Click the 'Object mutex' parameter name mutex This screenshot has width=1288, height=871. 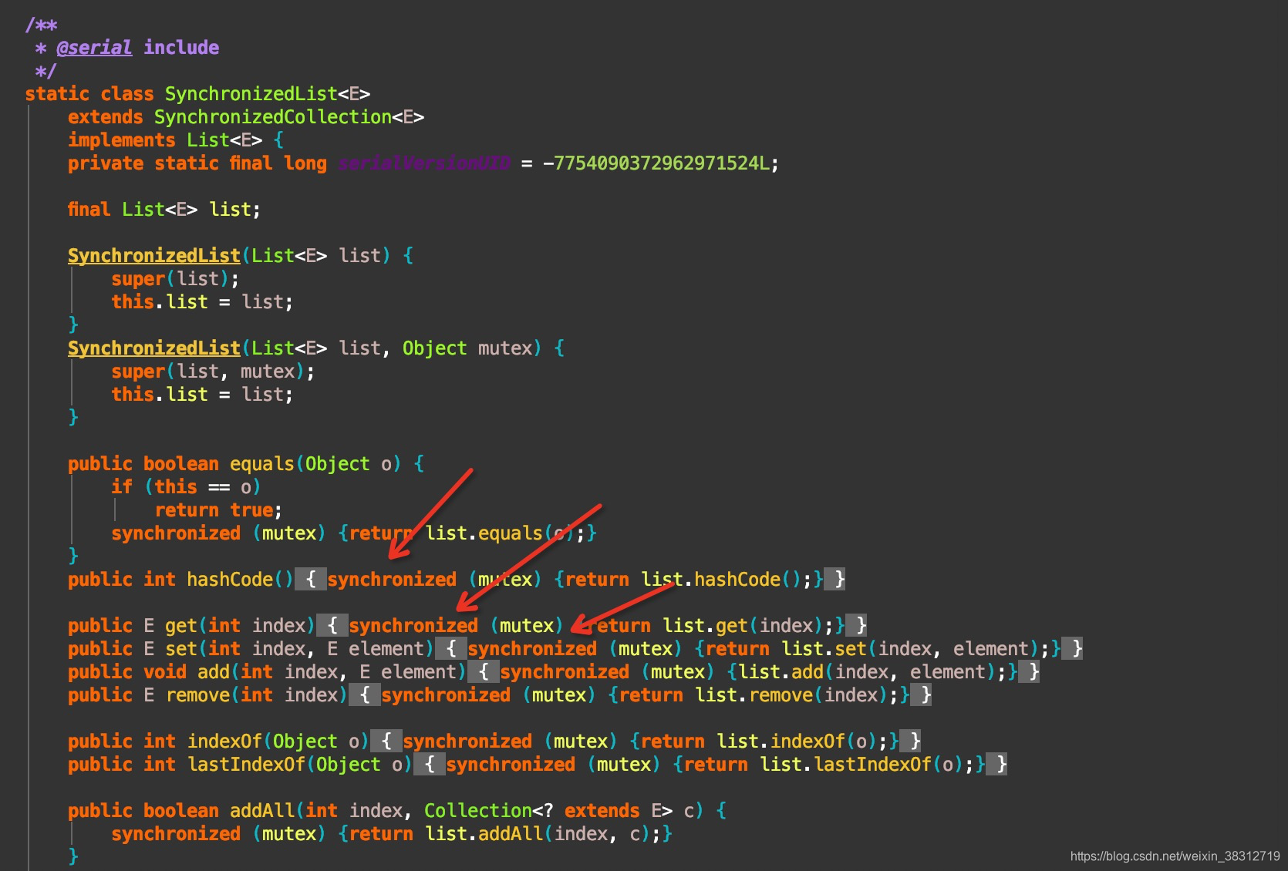tap(505, 348)
